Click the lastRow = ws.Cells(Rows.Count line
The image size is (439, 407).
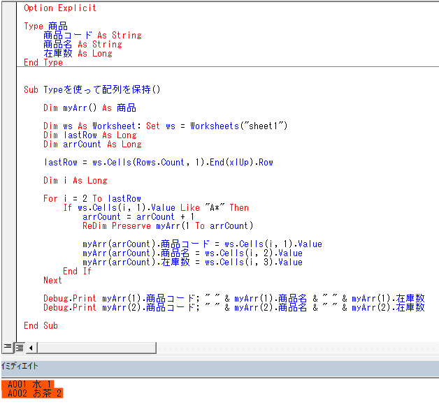coord(159,162)
